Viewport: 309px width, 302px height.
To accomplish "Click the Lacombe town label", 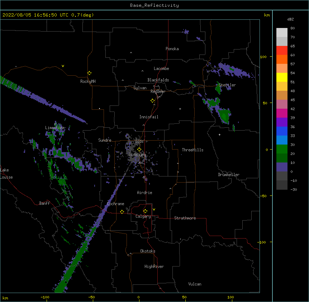I will click(x=161, y=69).
